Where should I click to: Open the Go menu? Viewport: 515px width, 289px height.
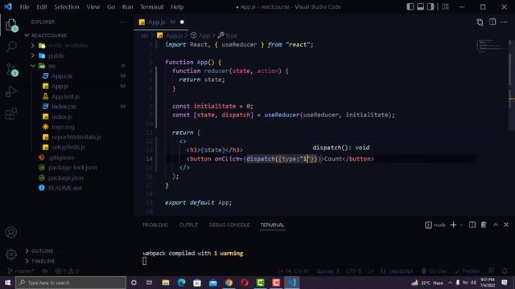coord(111,7)
